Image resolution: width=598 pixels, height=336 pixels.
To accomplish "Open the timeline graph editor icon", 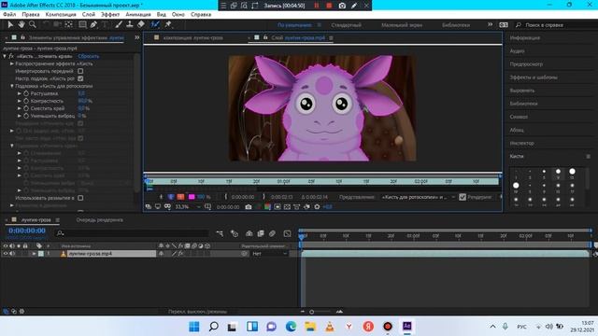I will [x=287, y=233].
